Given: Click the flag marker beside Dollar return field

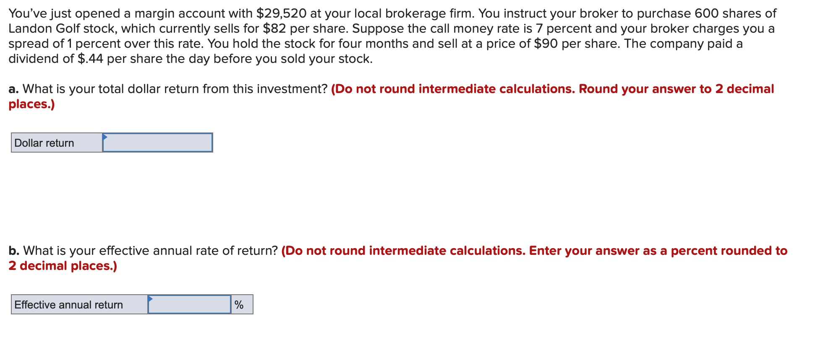Looking at the screenshot, I should pos(105,137).
